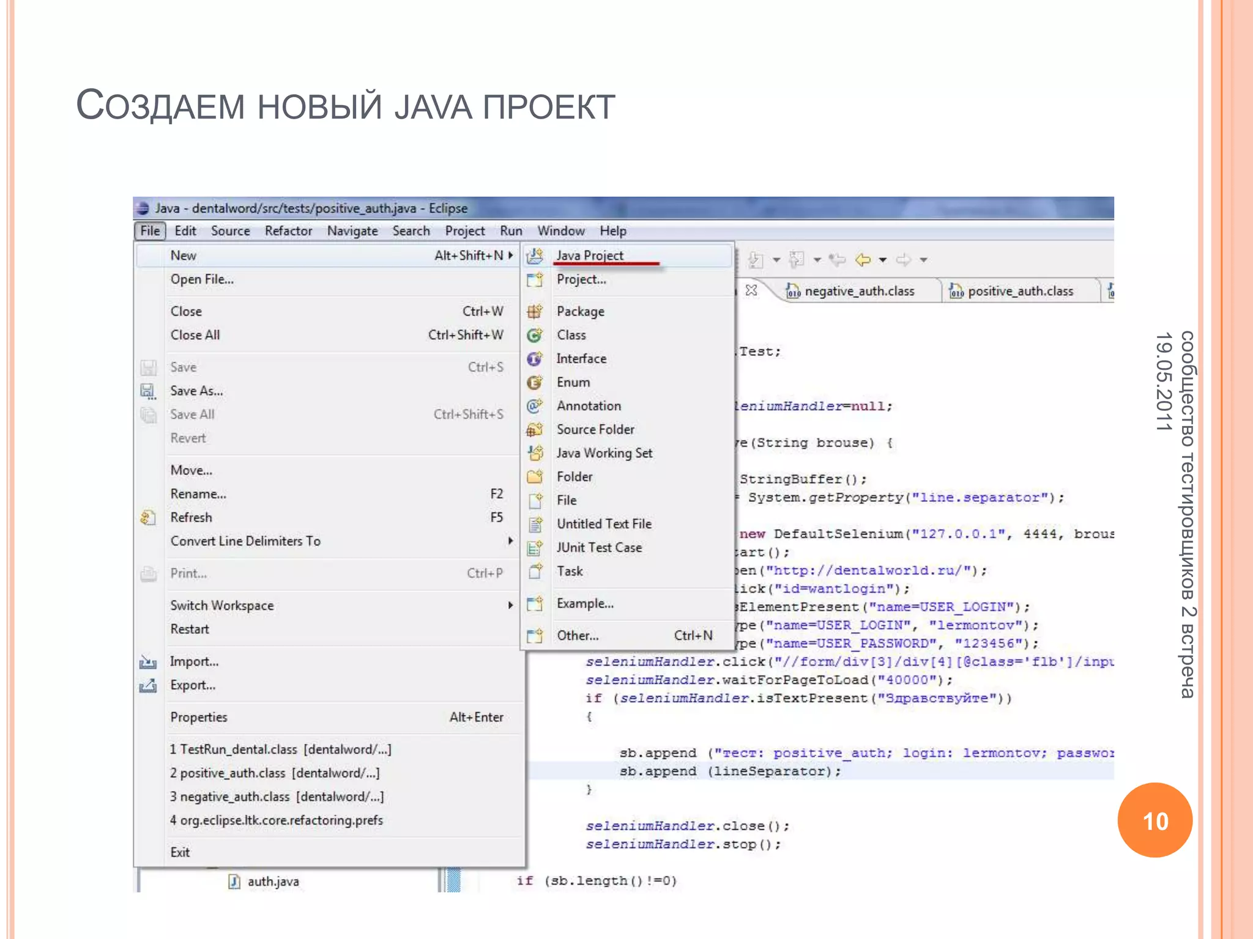Select Restart menu entry
Screen dimensions: 1253x939
(x=329, y=629)
